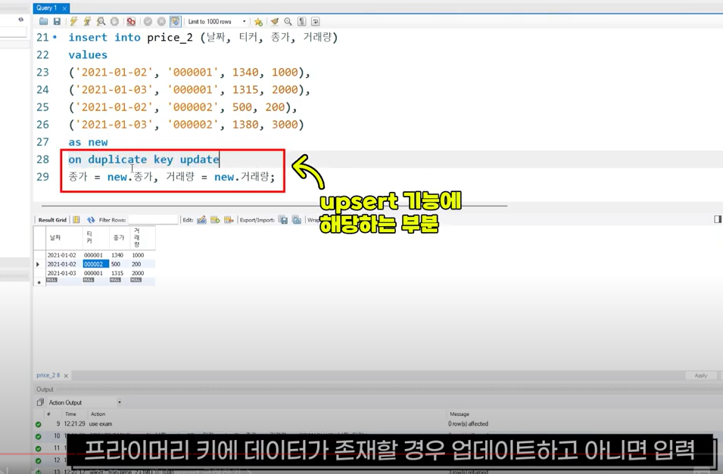Click 종가 column header

[120, 237]
